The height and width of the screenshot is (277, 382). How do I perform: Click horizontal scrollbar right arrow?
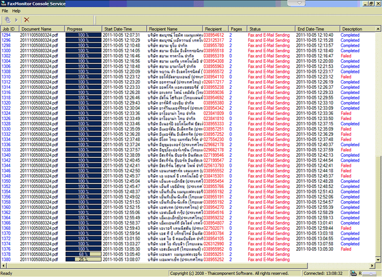(x=372, y=266)
